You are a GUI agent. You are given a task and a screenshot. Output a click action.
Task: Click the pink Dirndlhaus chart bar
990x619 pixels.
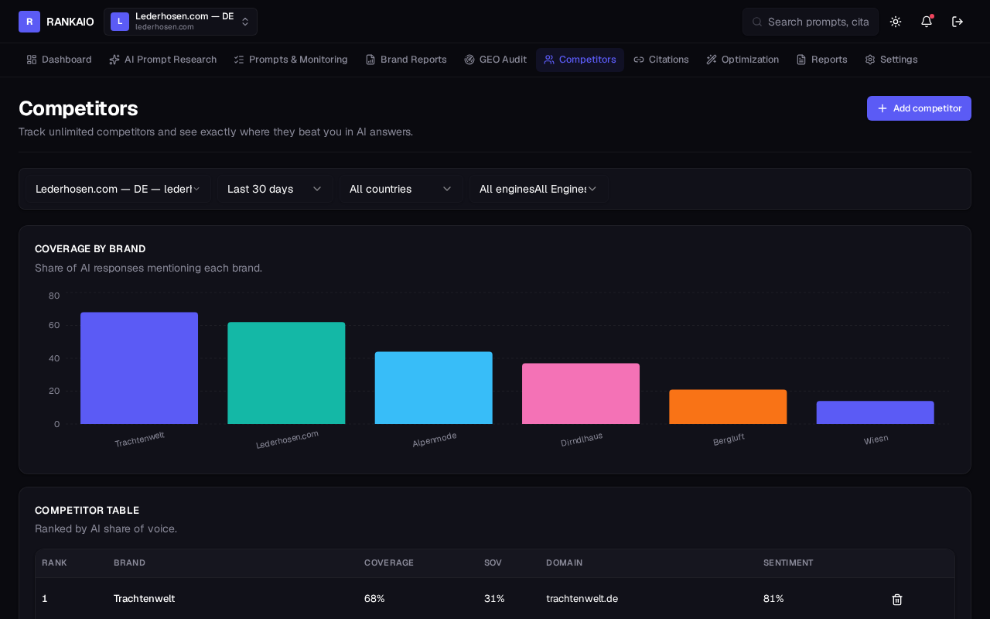tap(581, 394)
